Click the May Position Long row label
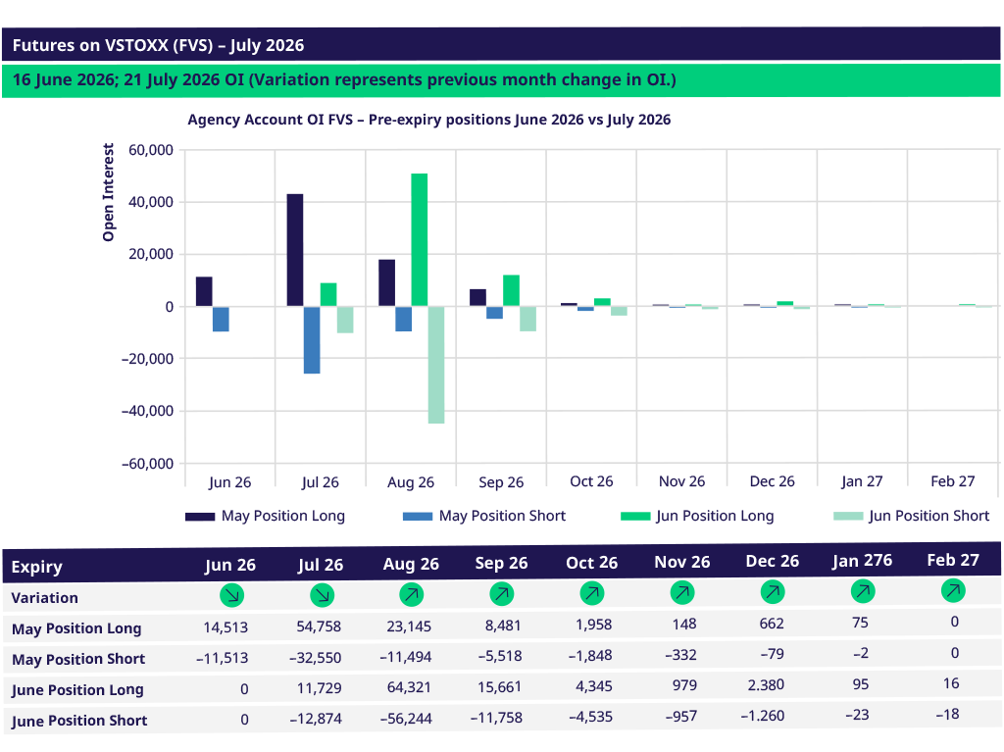This screenshot has height=752, width=1004. pyautogui.click(x=76, y=628)
